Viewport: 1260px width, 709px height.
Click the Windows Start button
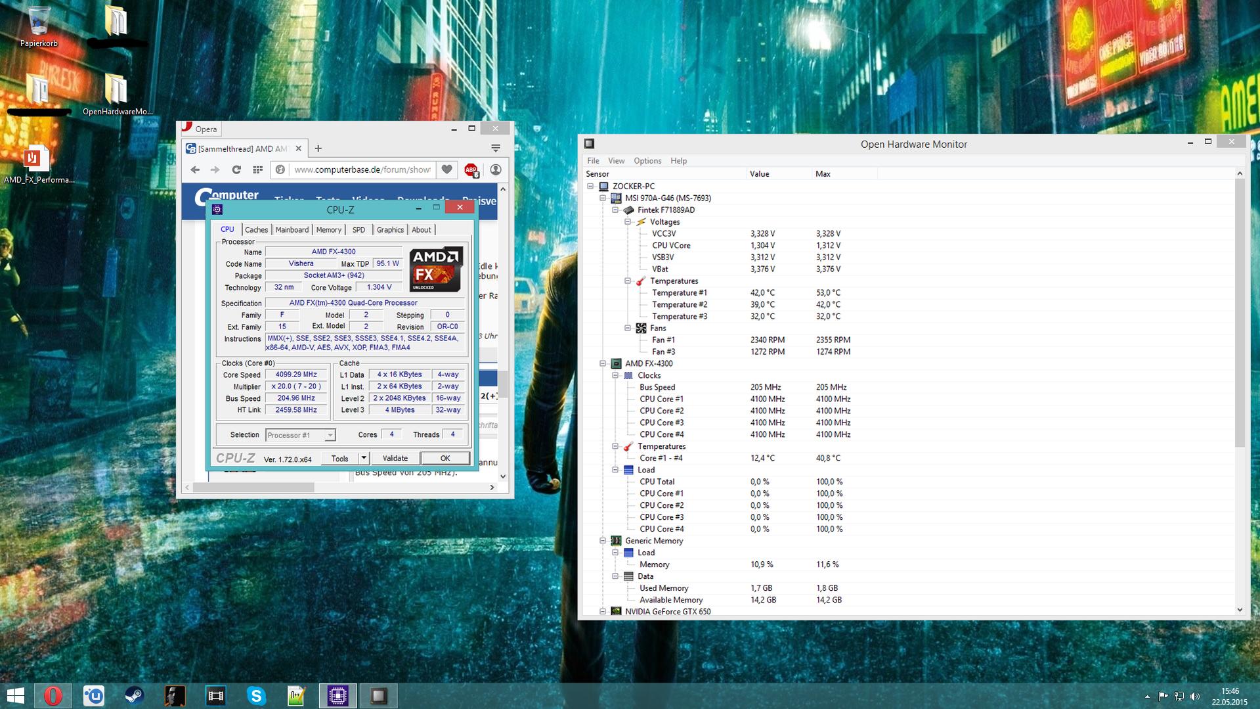coord(15,696)
